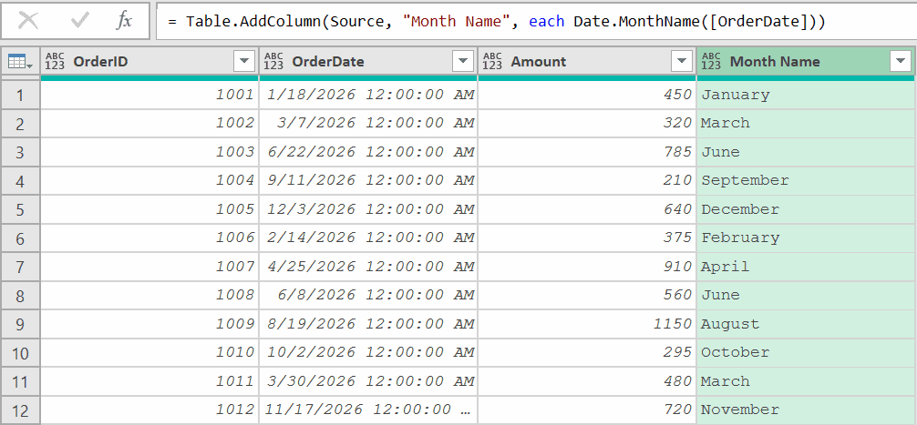Screen dimensions: 917x425
Task: Click the Month Name data type icon
Action: (712, 62)
